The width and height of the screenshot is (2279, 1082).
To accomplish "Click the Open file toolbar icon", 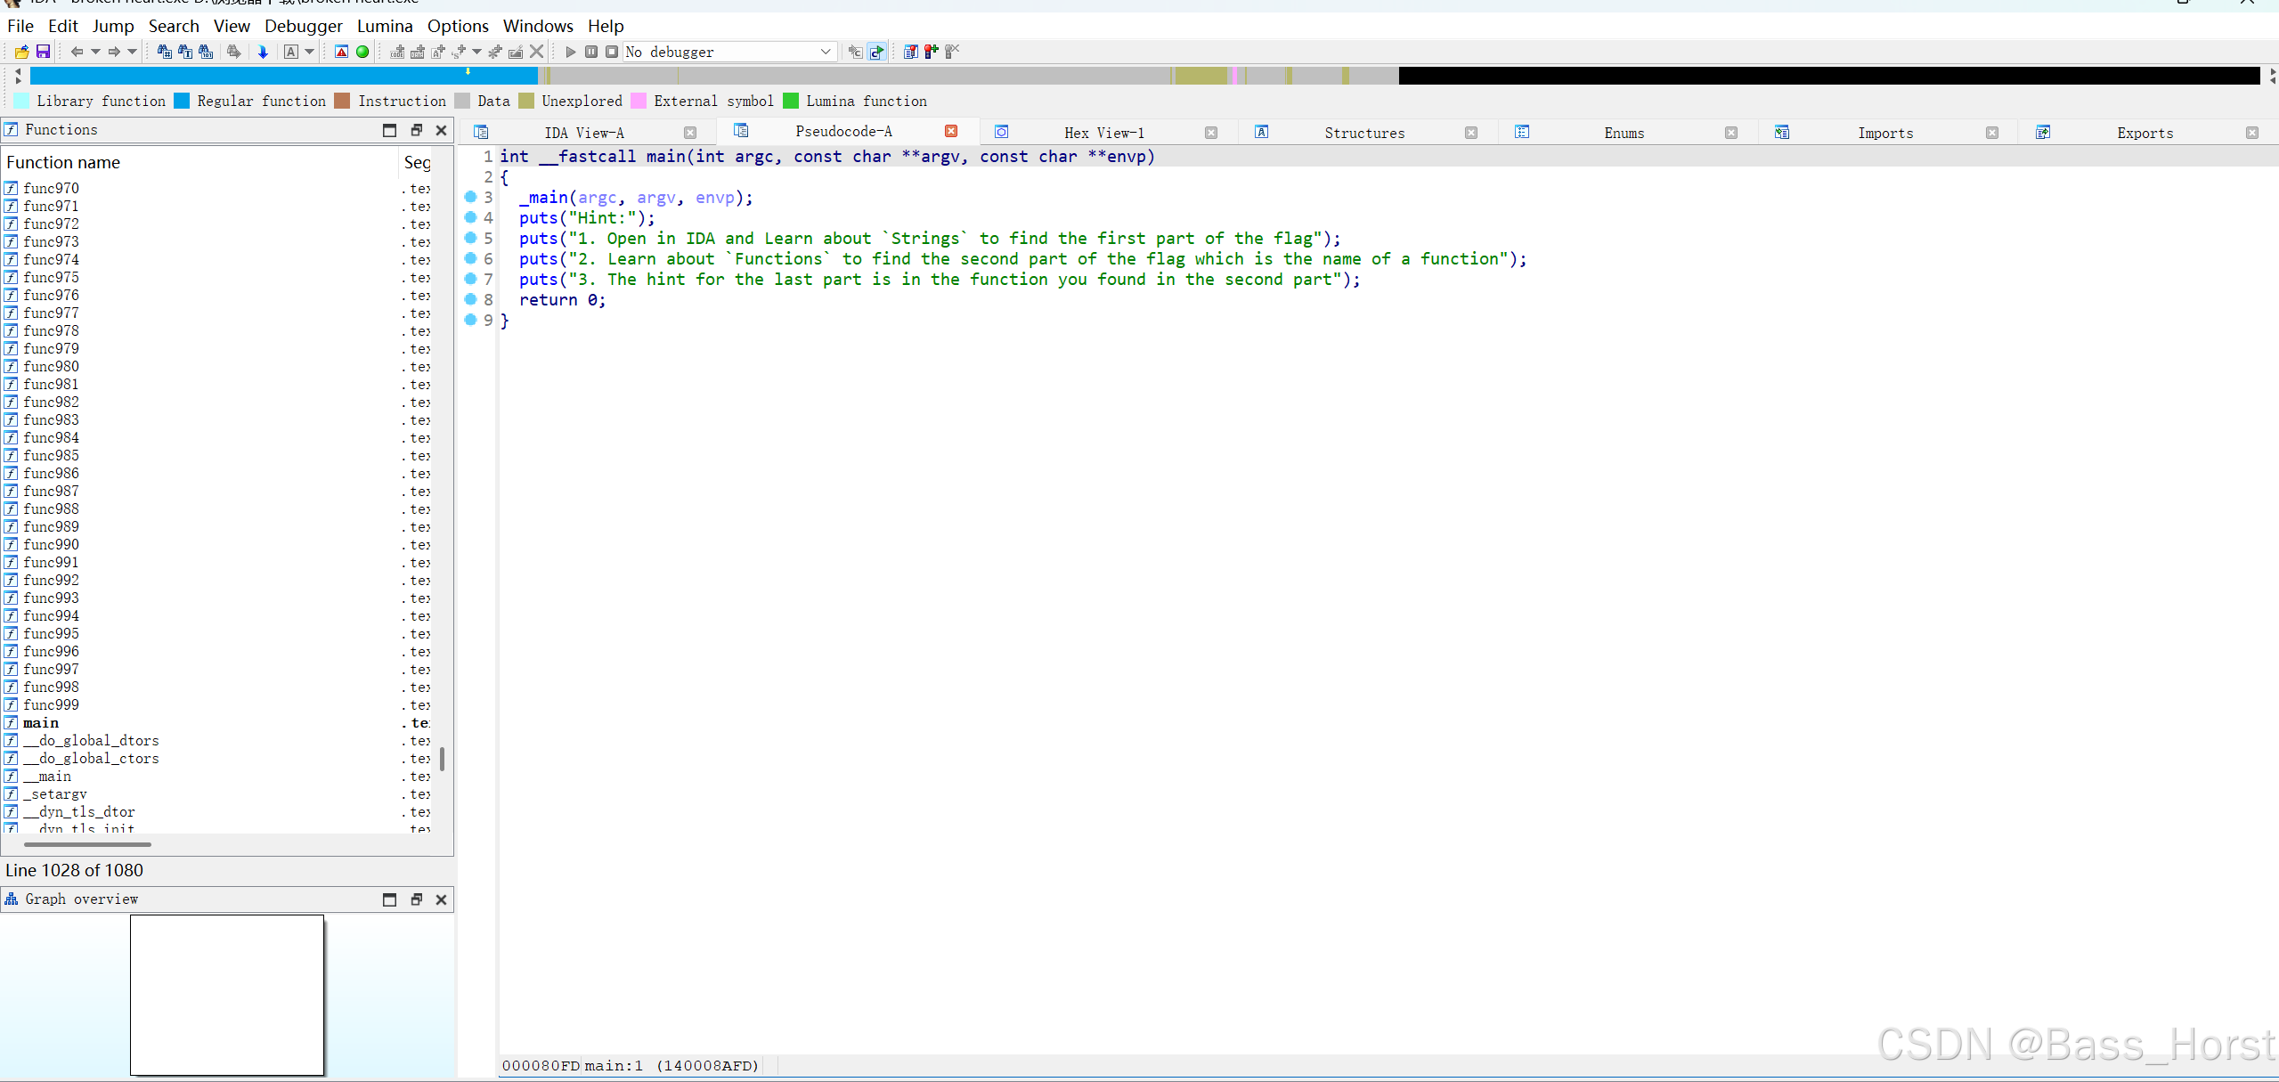I will click(21, 52).
